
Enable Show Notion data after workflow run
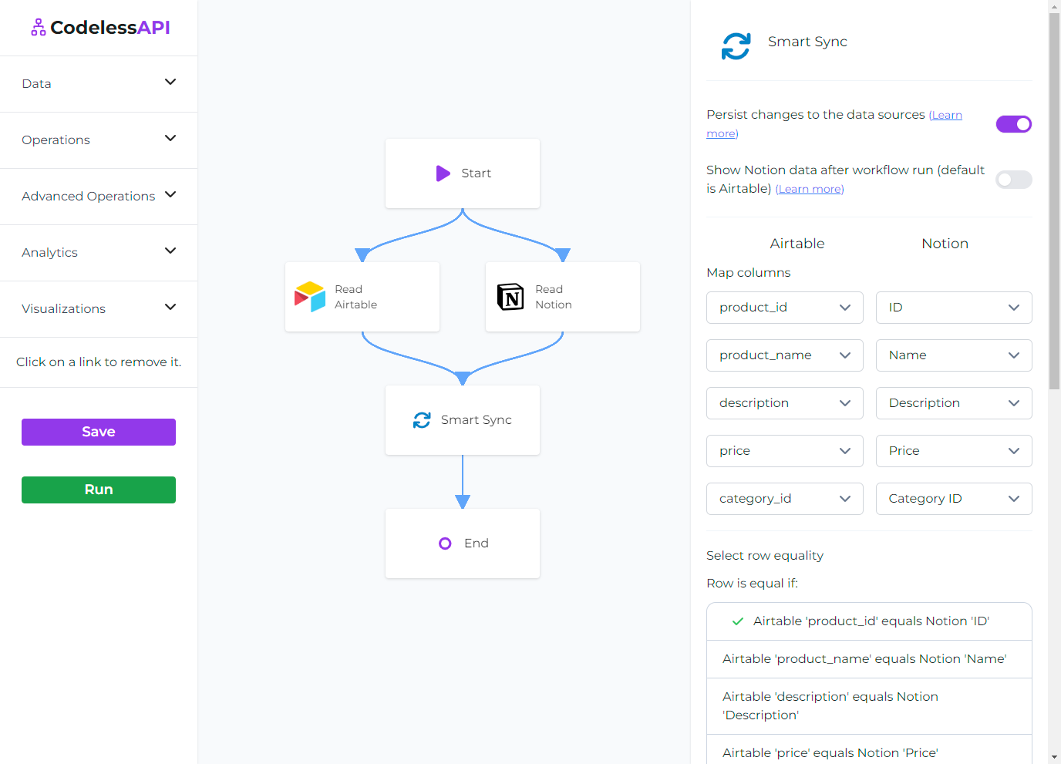(1014, 180)
